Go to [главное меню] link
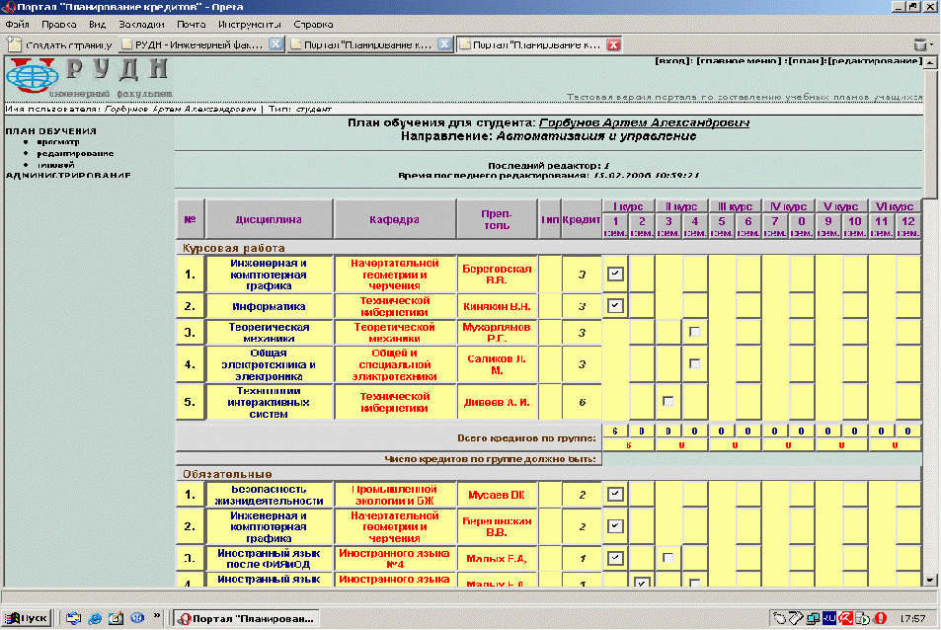The height and width of the screenshot is (630, 941). pos(739,61)
